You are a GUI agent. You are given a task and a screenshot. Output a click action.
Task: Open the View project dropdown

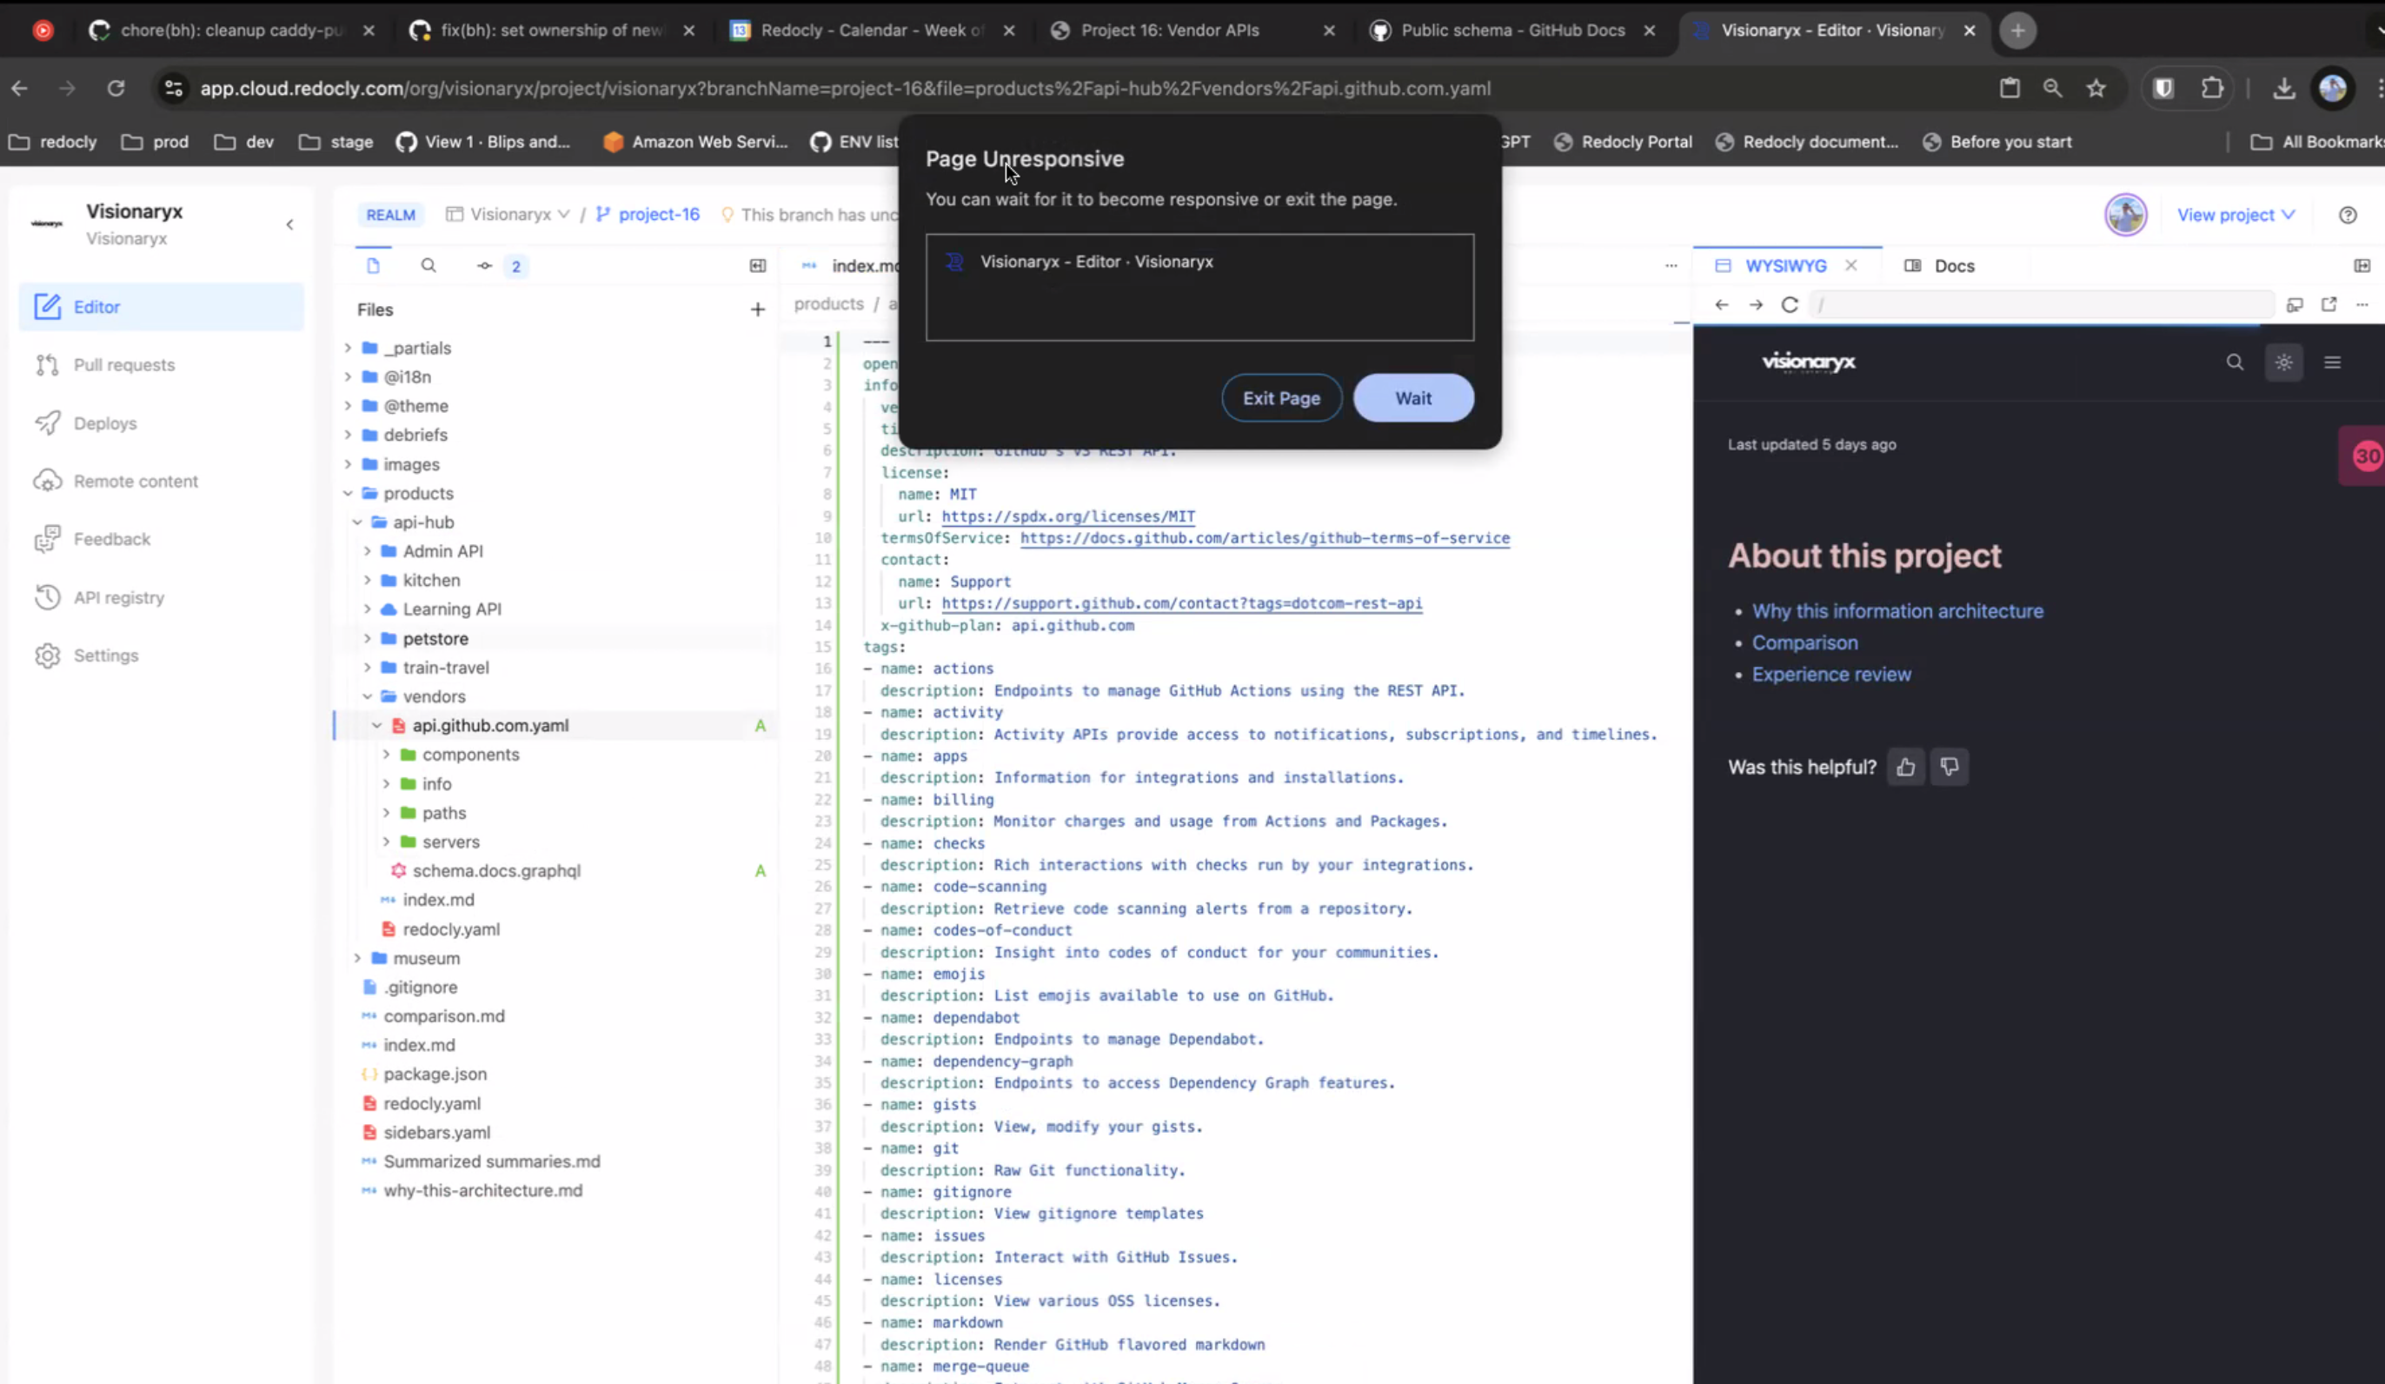point(2236,215)
